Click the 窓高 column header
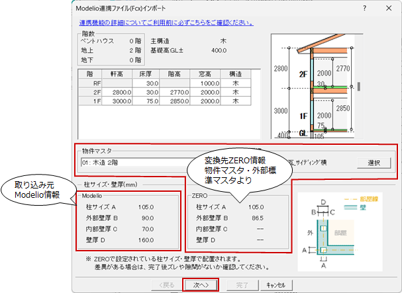402x293 pixels. (x=205, y=74)
